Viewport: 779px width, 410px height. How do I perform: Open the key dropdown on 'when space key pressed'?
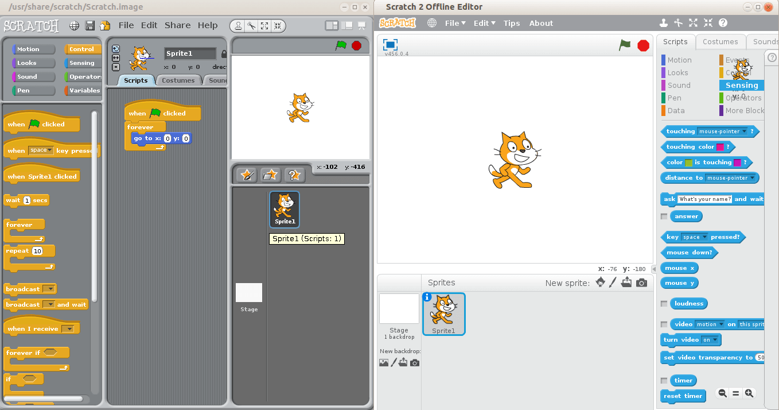[41, 150]
